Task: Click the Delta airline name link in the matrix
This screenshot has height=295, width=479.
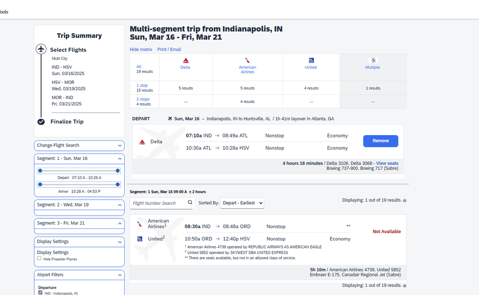Action: pyautogui.click(x=185, y=68)
